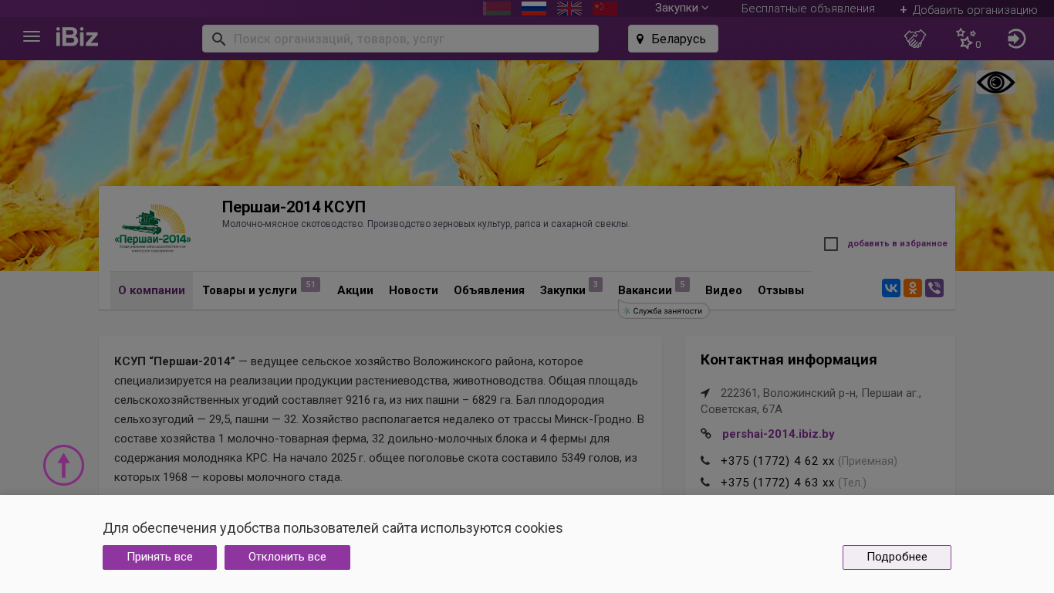Click the website link chain icon

click(706, 434)
